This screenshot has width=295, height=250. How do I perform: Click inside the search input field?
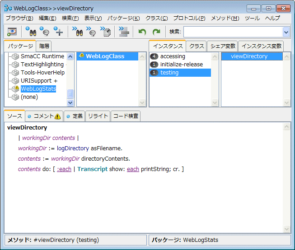click(232, 32)
